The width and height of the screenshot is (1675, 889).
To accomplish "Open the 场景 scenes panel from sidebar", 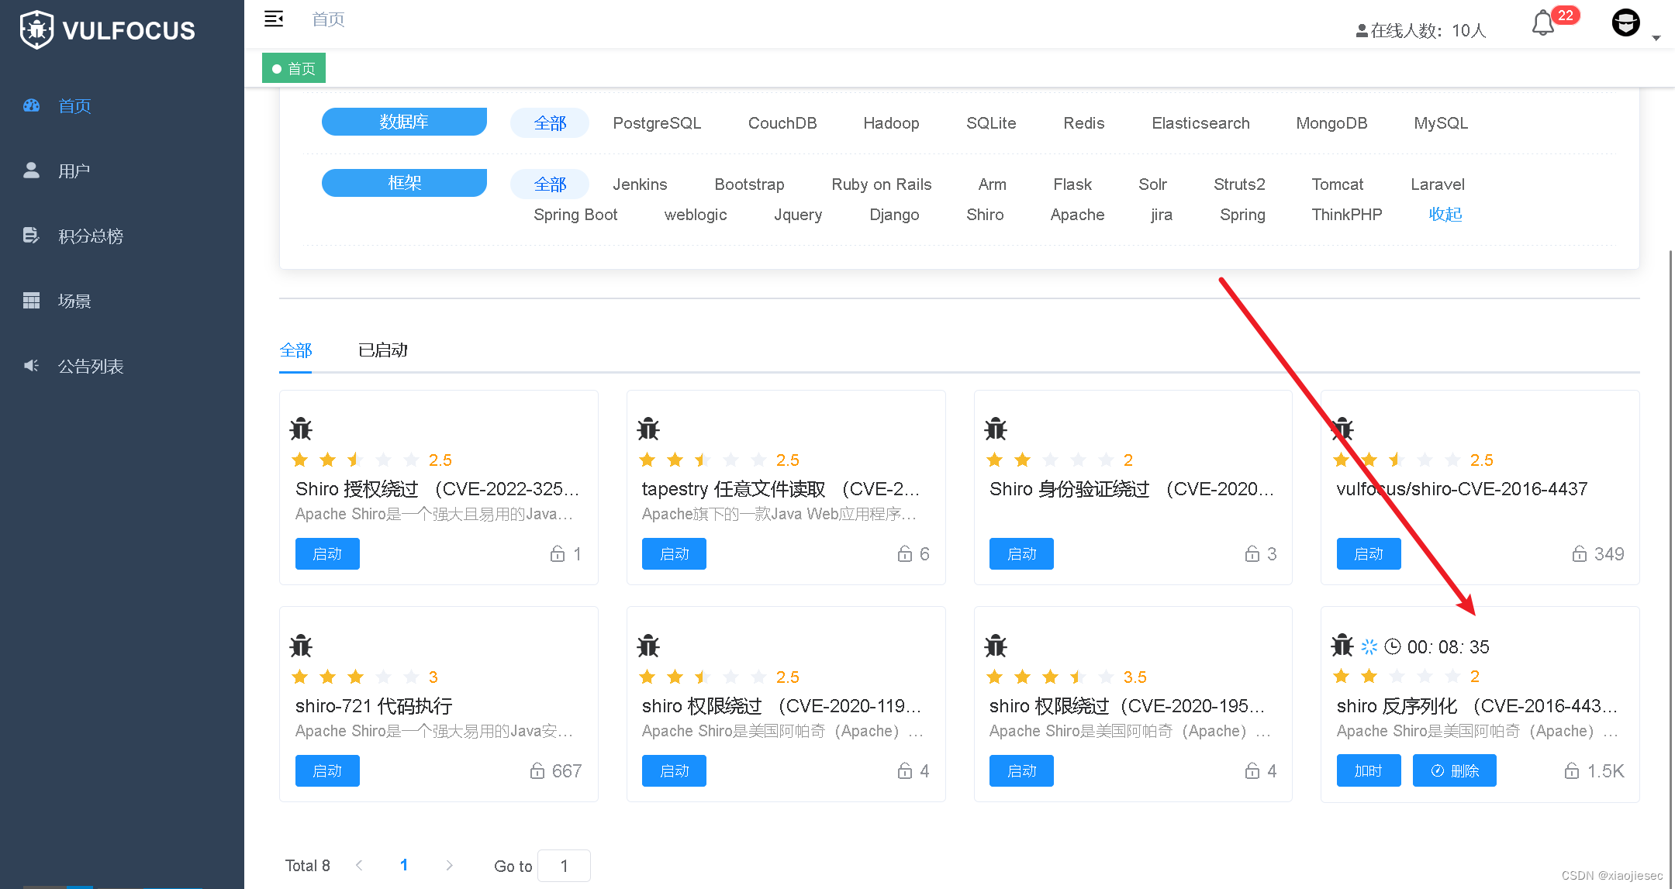I will point(75,301).
